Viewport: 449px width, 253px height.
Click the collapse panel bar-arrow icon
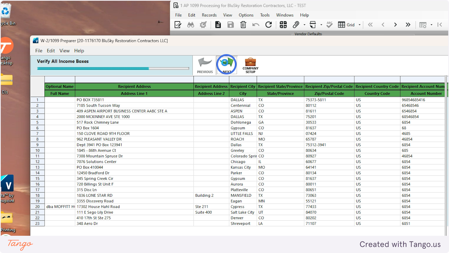click(x=440, y=25)
